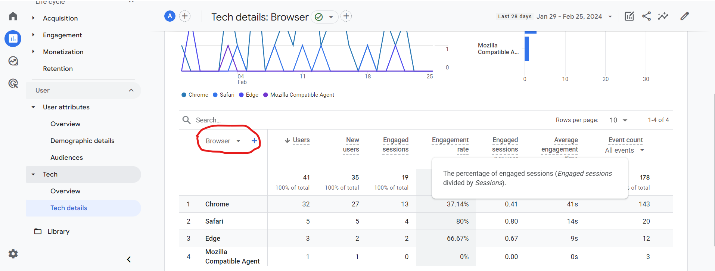The image size is (715, 271).
Task: Expand the Acquisition menu section
Action: tap(60, 18)
